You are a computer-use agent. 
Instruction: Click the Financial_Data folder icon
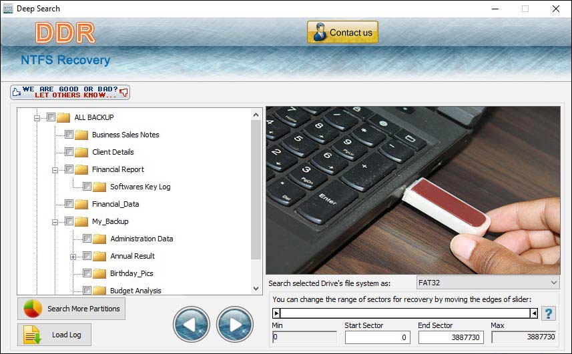tap(81, 204)
